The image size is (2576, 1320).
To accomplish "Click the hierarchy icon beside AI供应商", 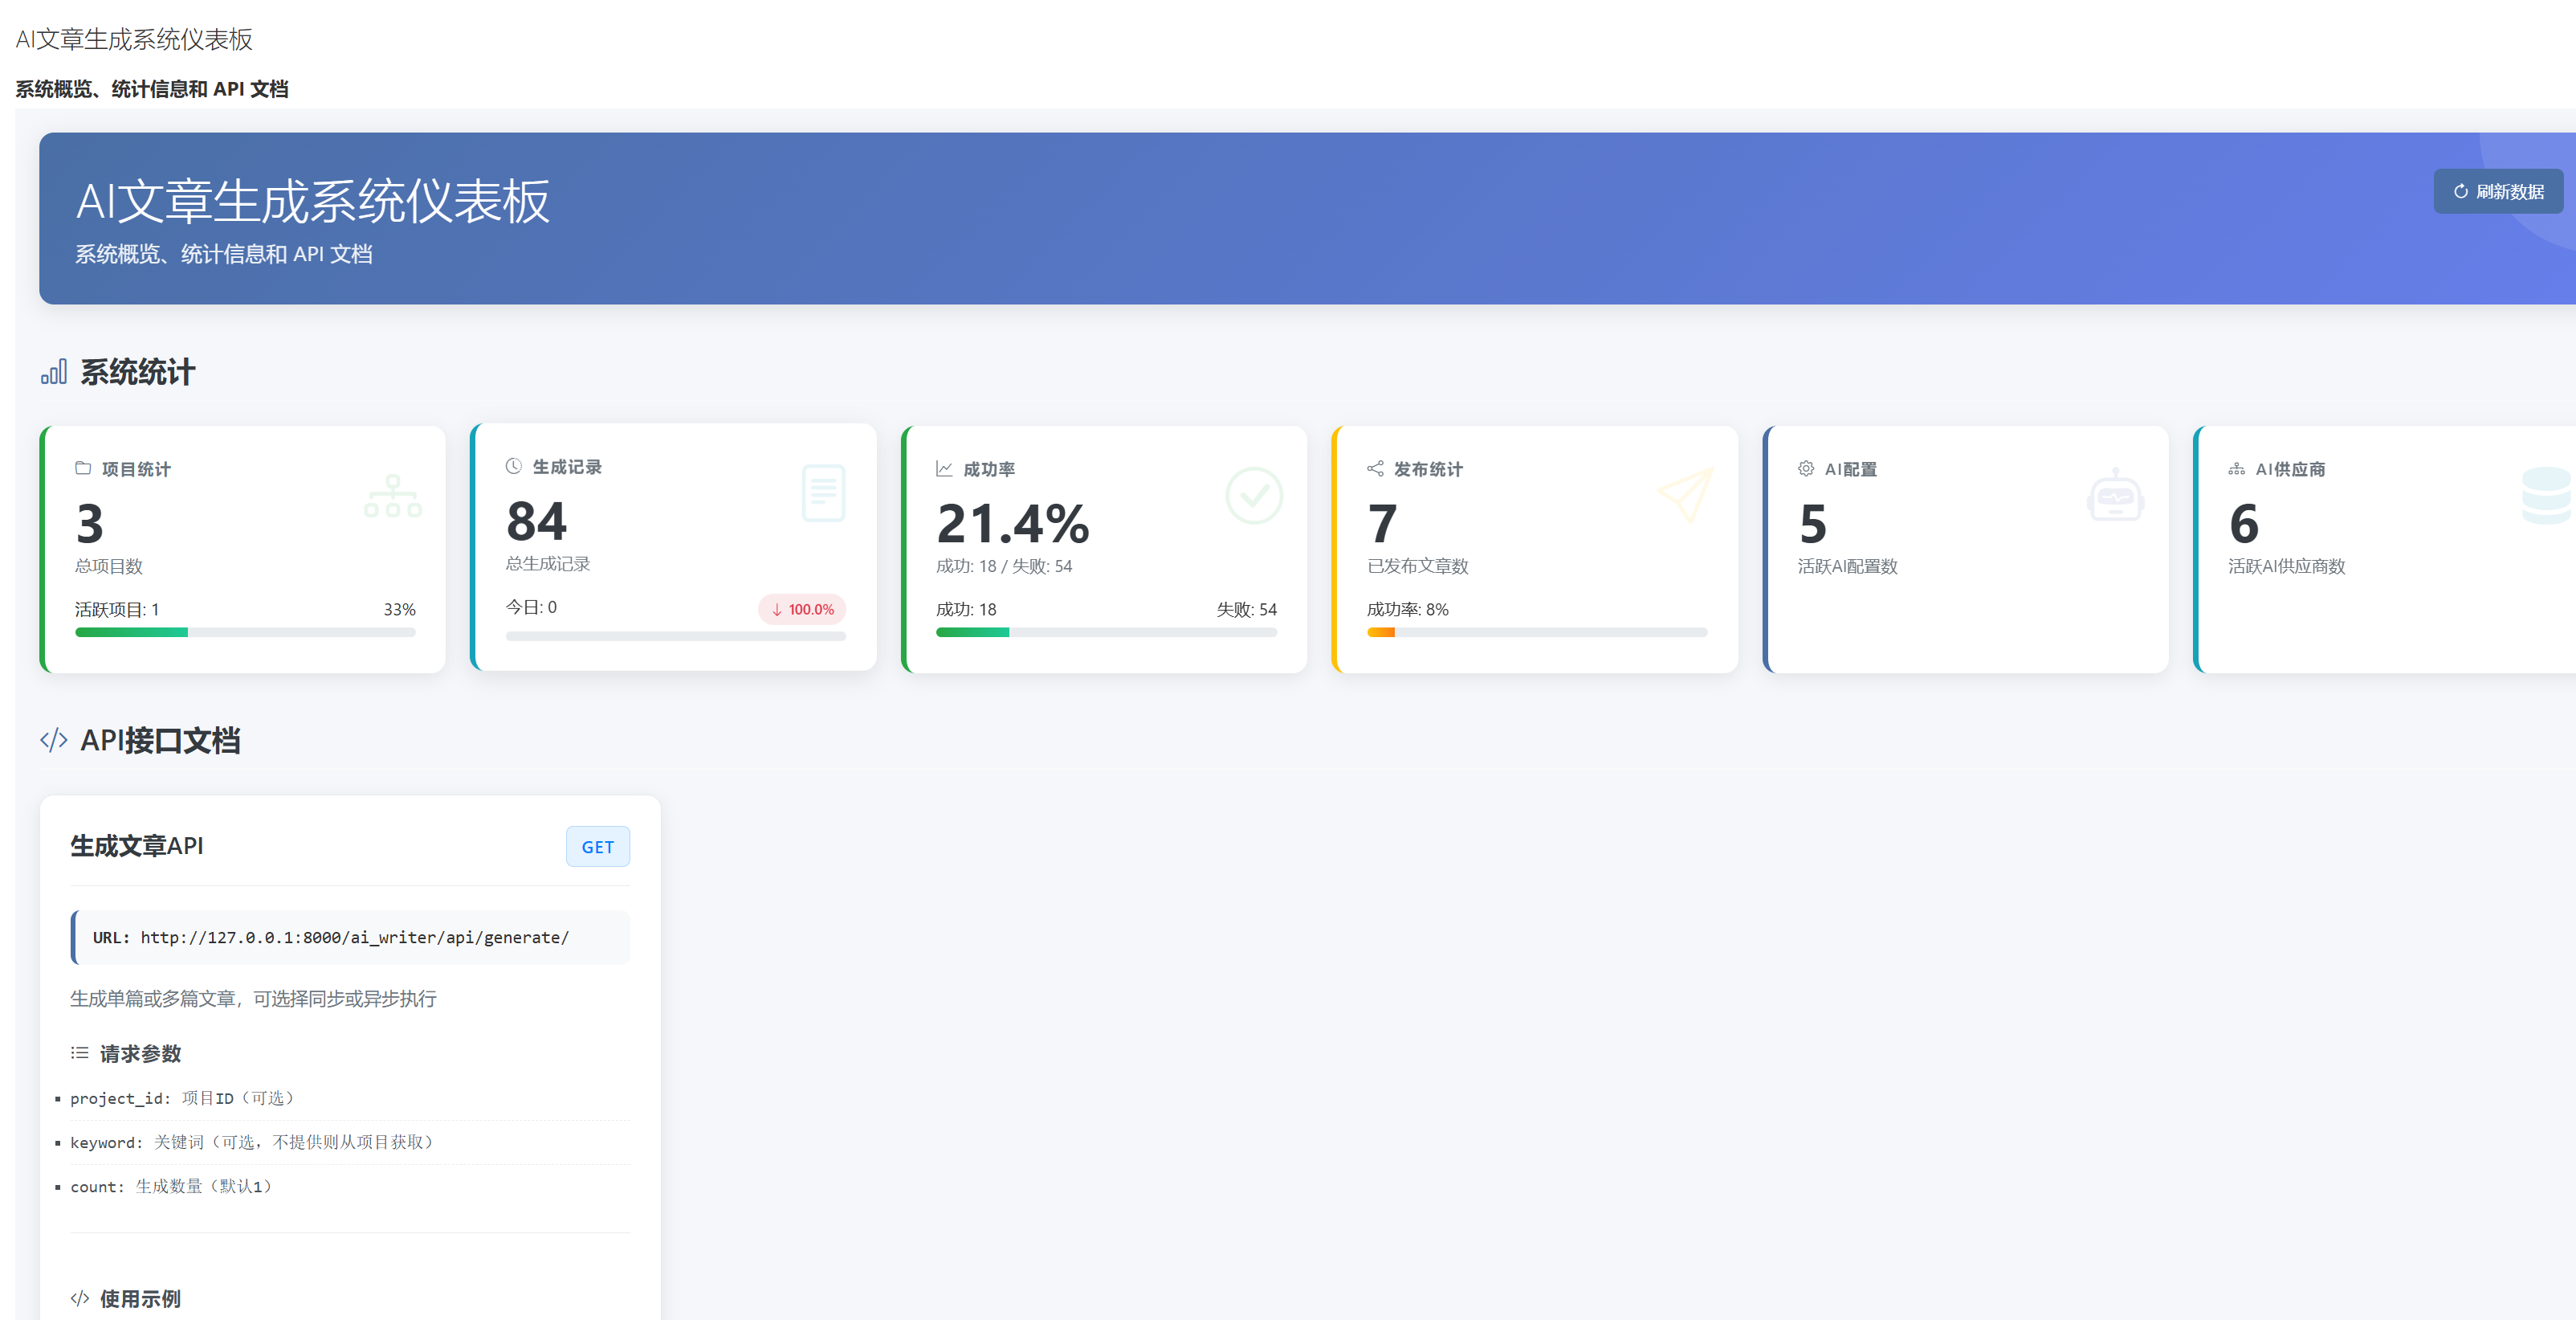I will click(x=2237, y=468).
